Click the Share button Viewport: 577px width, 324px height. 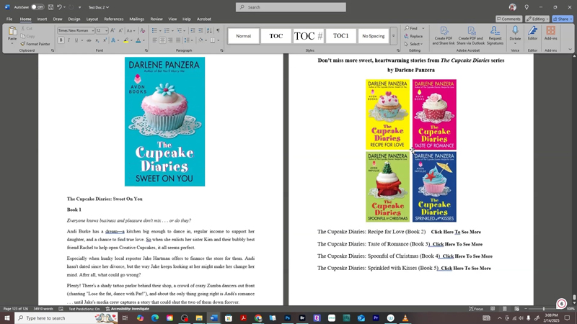pos(563,19)
